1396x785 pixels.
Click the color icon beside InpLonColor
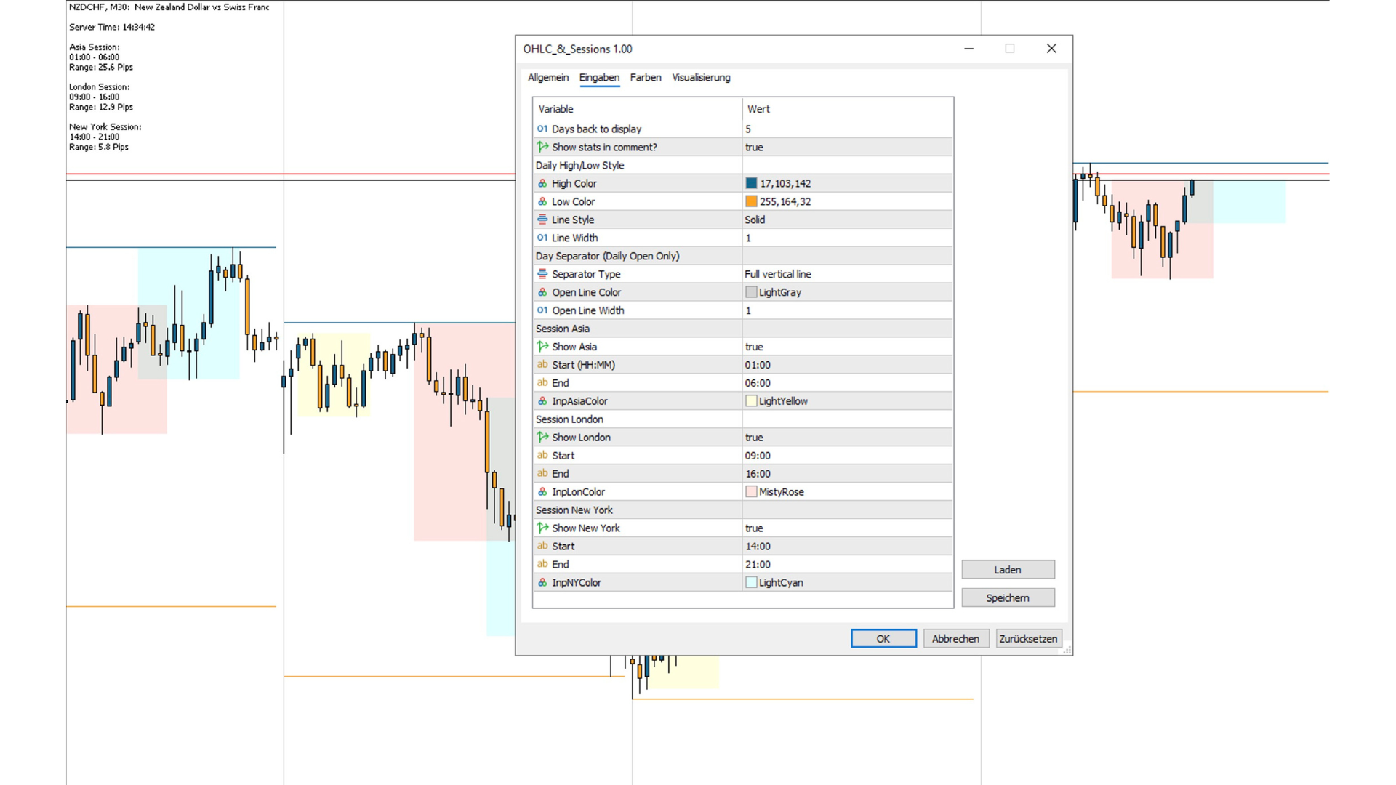click(x=542, y=491)
